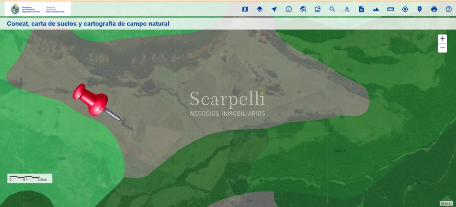Select the location pin marker tool
Screen dimensions: 456x207
(x=420, y=9)
